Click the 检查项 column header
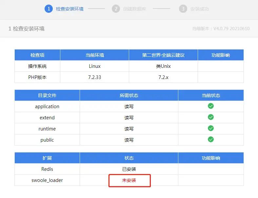 37,55
